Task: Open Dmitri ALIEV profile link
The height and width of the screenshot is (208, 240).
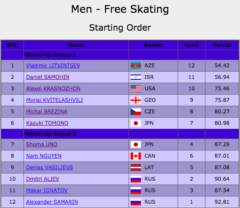Action: (x=42, y=179)
